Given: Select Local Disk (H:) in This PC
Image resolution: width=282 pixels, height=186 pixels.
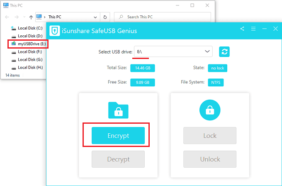Looking at the screenshot, I should [27, 68].
